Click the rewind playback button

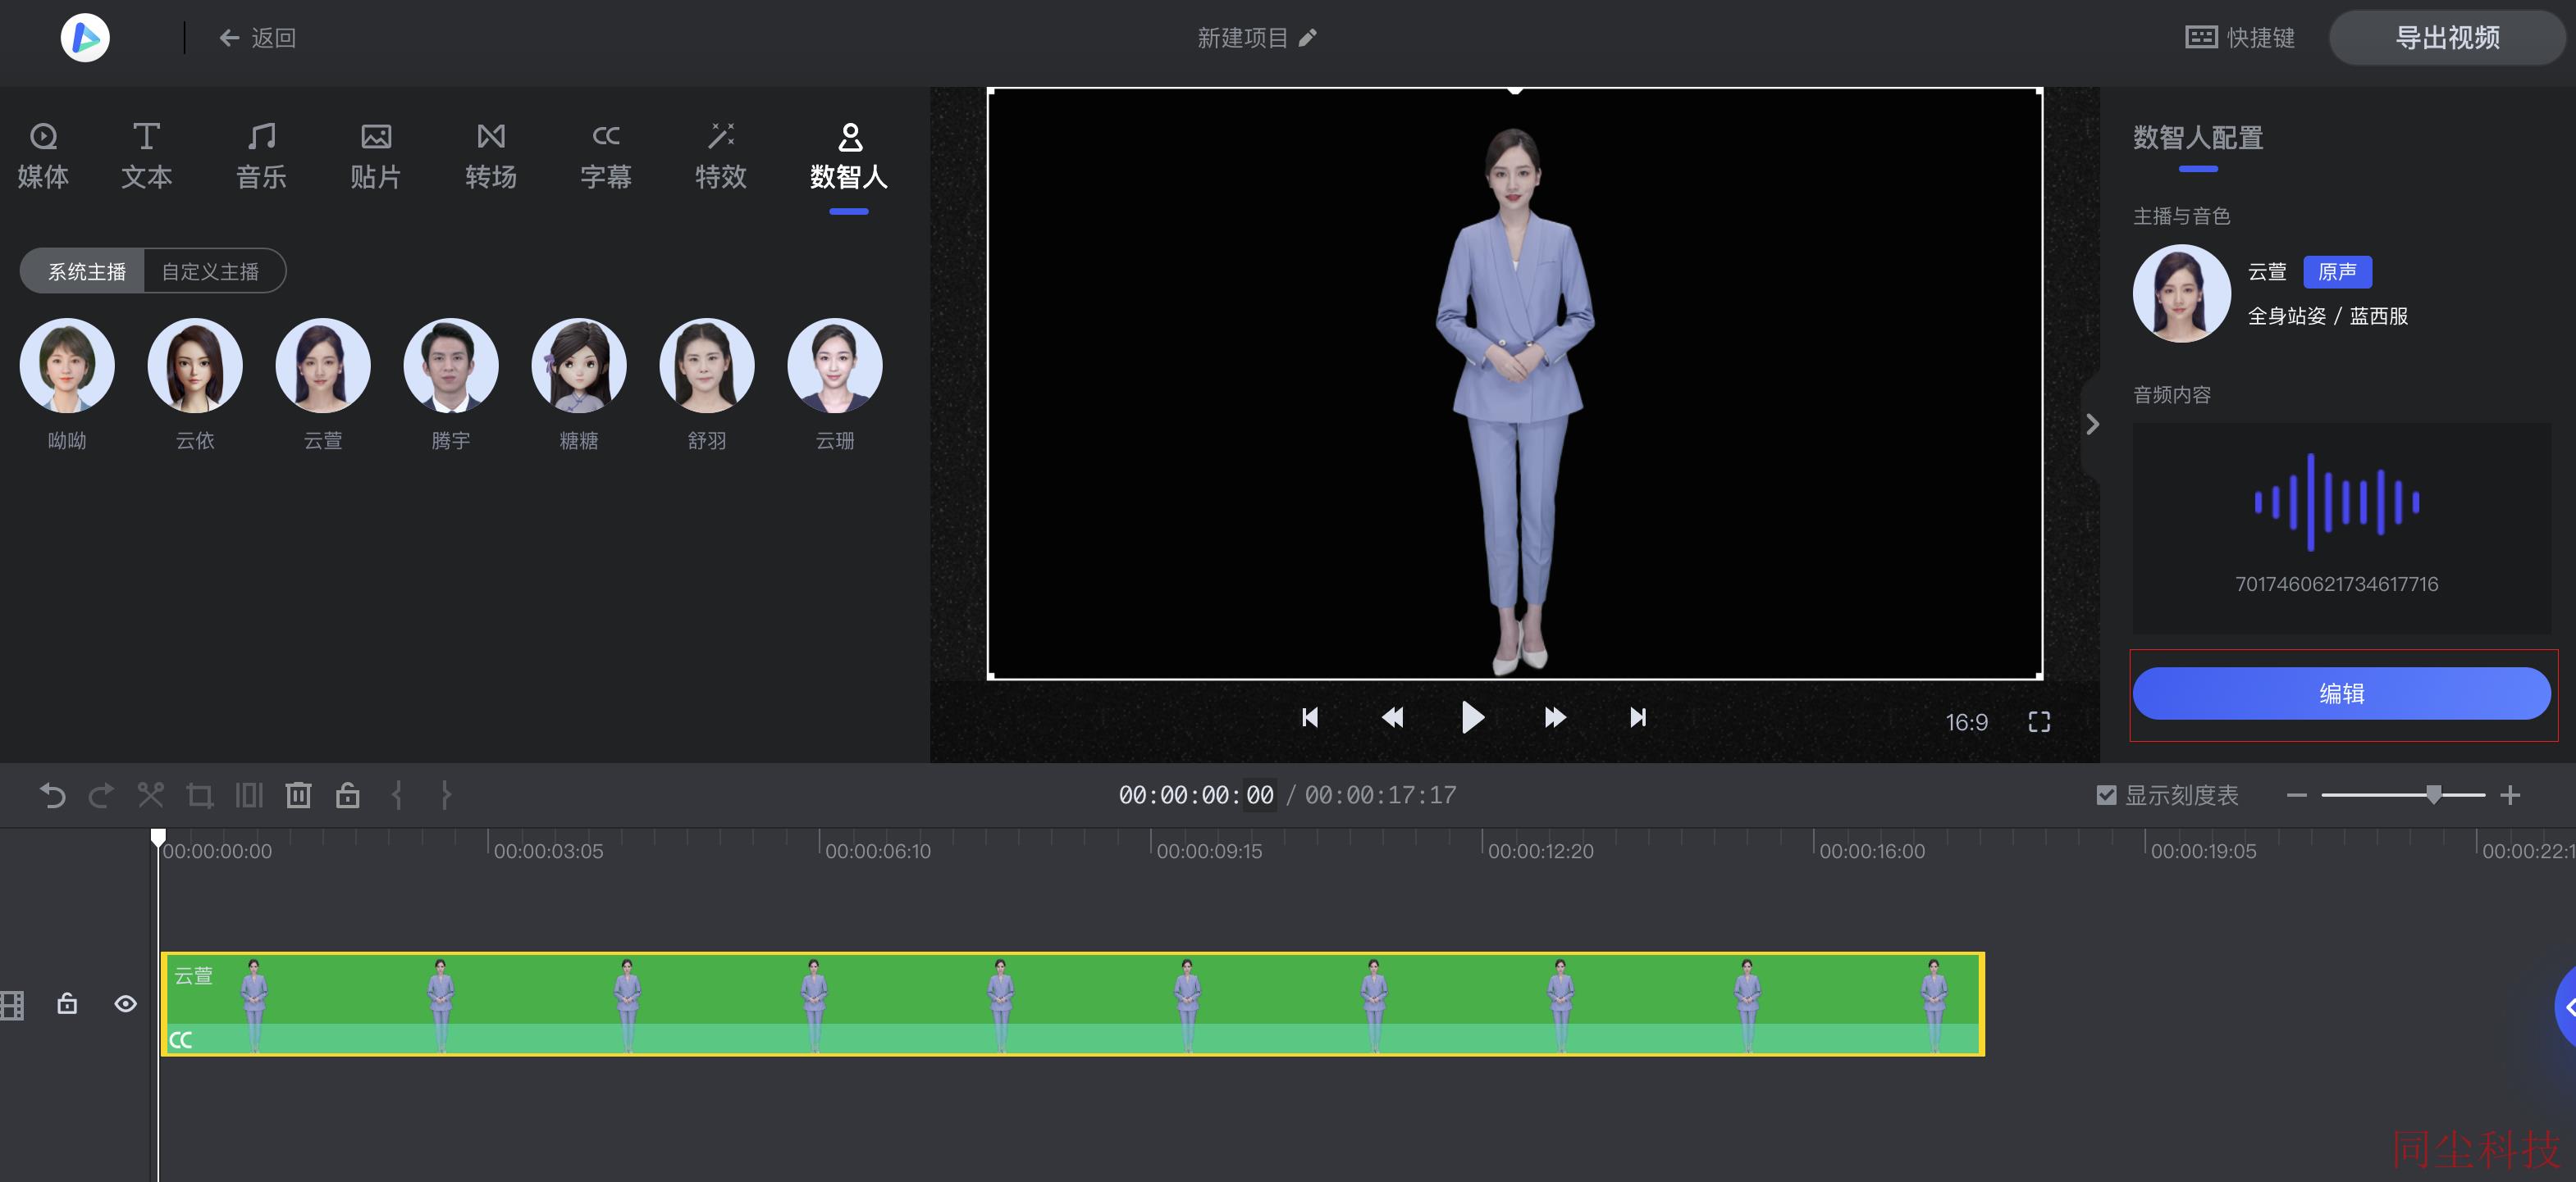point(1392,717)
